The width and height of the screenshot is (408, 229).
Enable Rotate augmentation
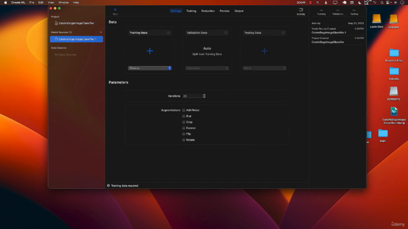click(x=184, y=140)
